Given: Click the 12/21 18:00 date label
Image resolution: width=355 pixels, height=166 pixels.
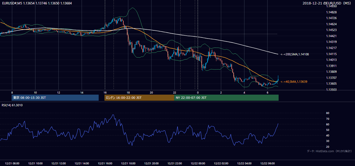Looking at the screenshot, I should [128, 164].
